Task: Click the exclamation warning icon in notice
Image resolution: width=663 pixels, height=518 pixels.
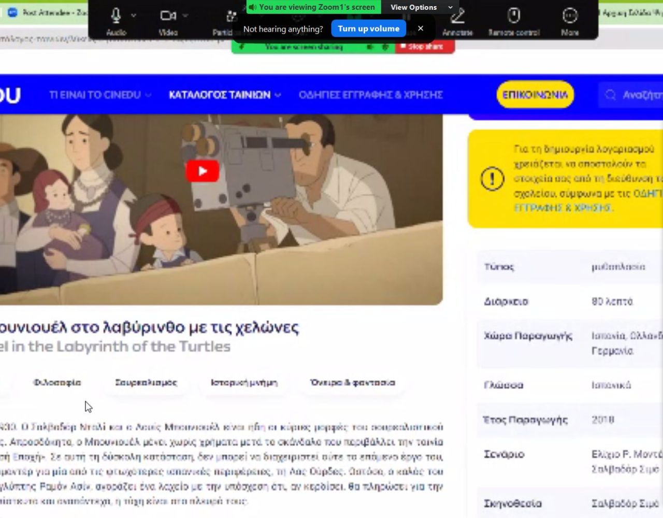Action: click(x=492, y=179)
